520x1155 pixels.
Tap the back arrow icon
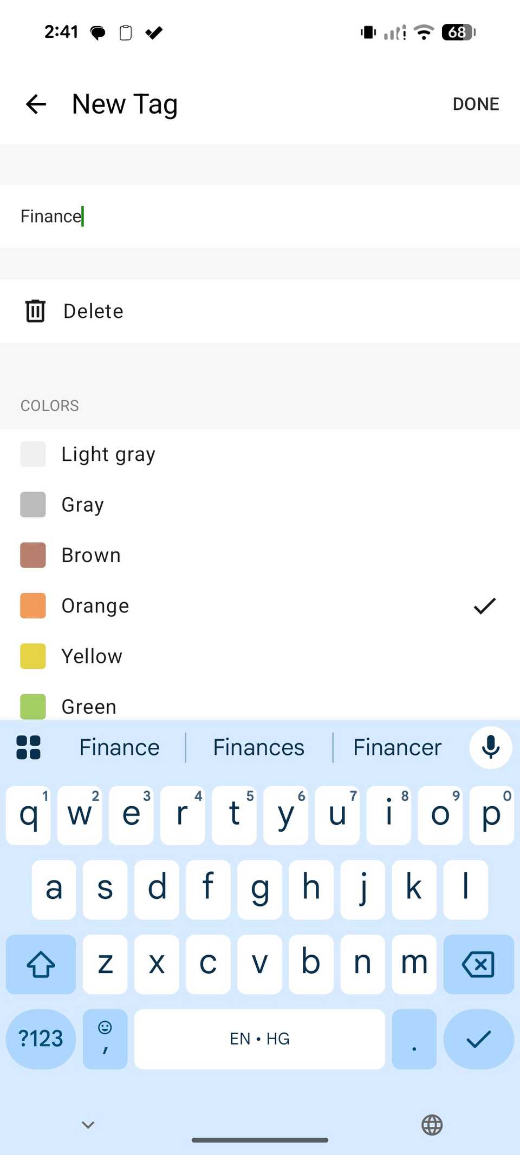36,104
